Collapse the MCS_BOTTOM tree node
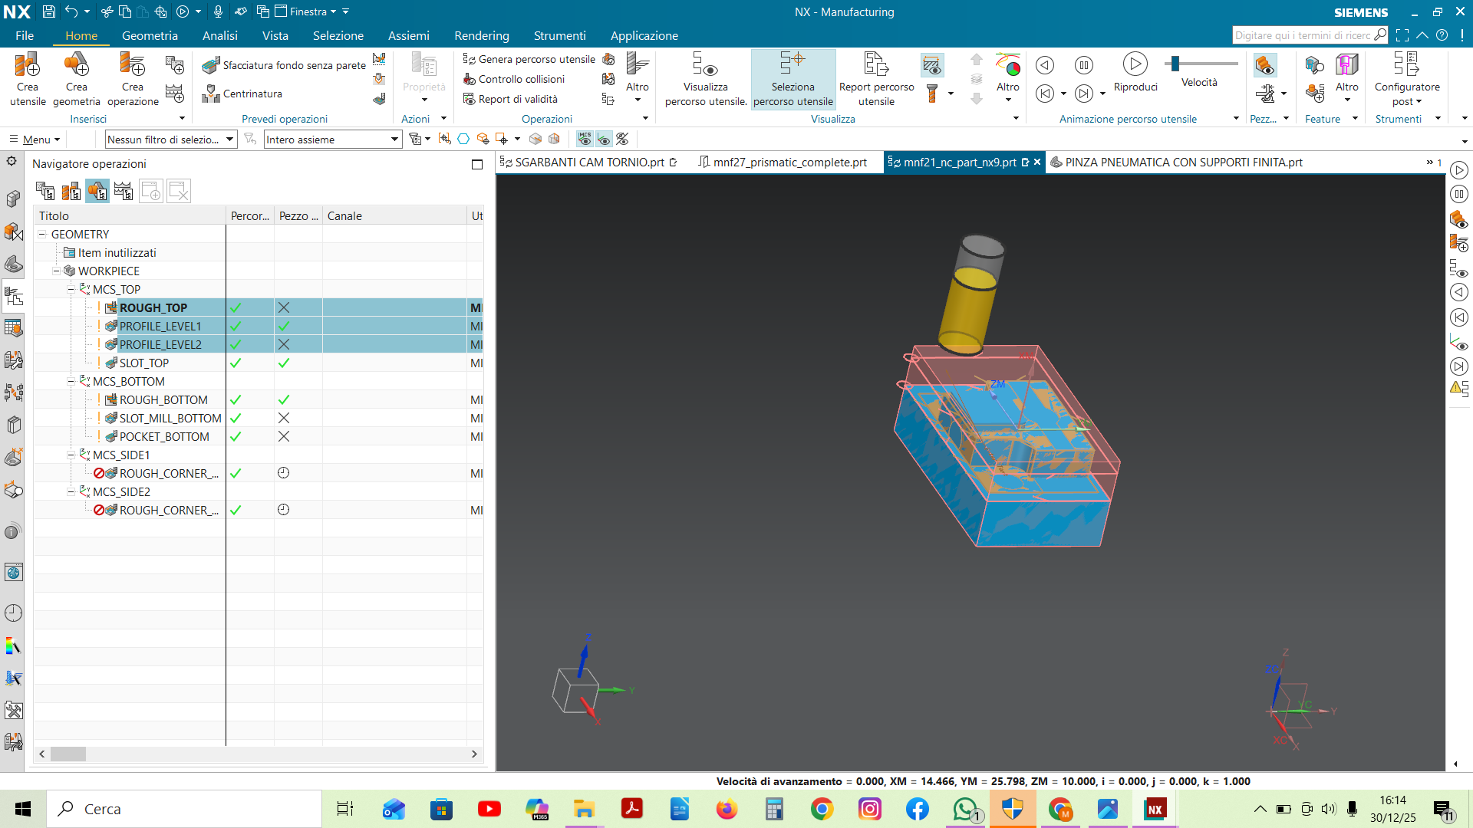 click(x=71, y=381)
